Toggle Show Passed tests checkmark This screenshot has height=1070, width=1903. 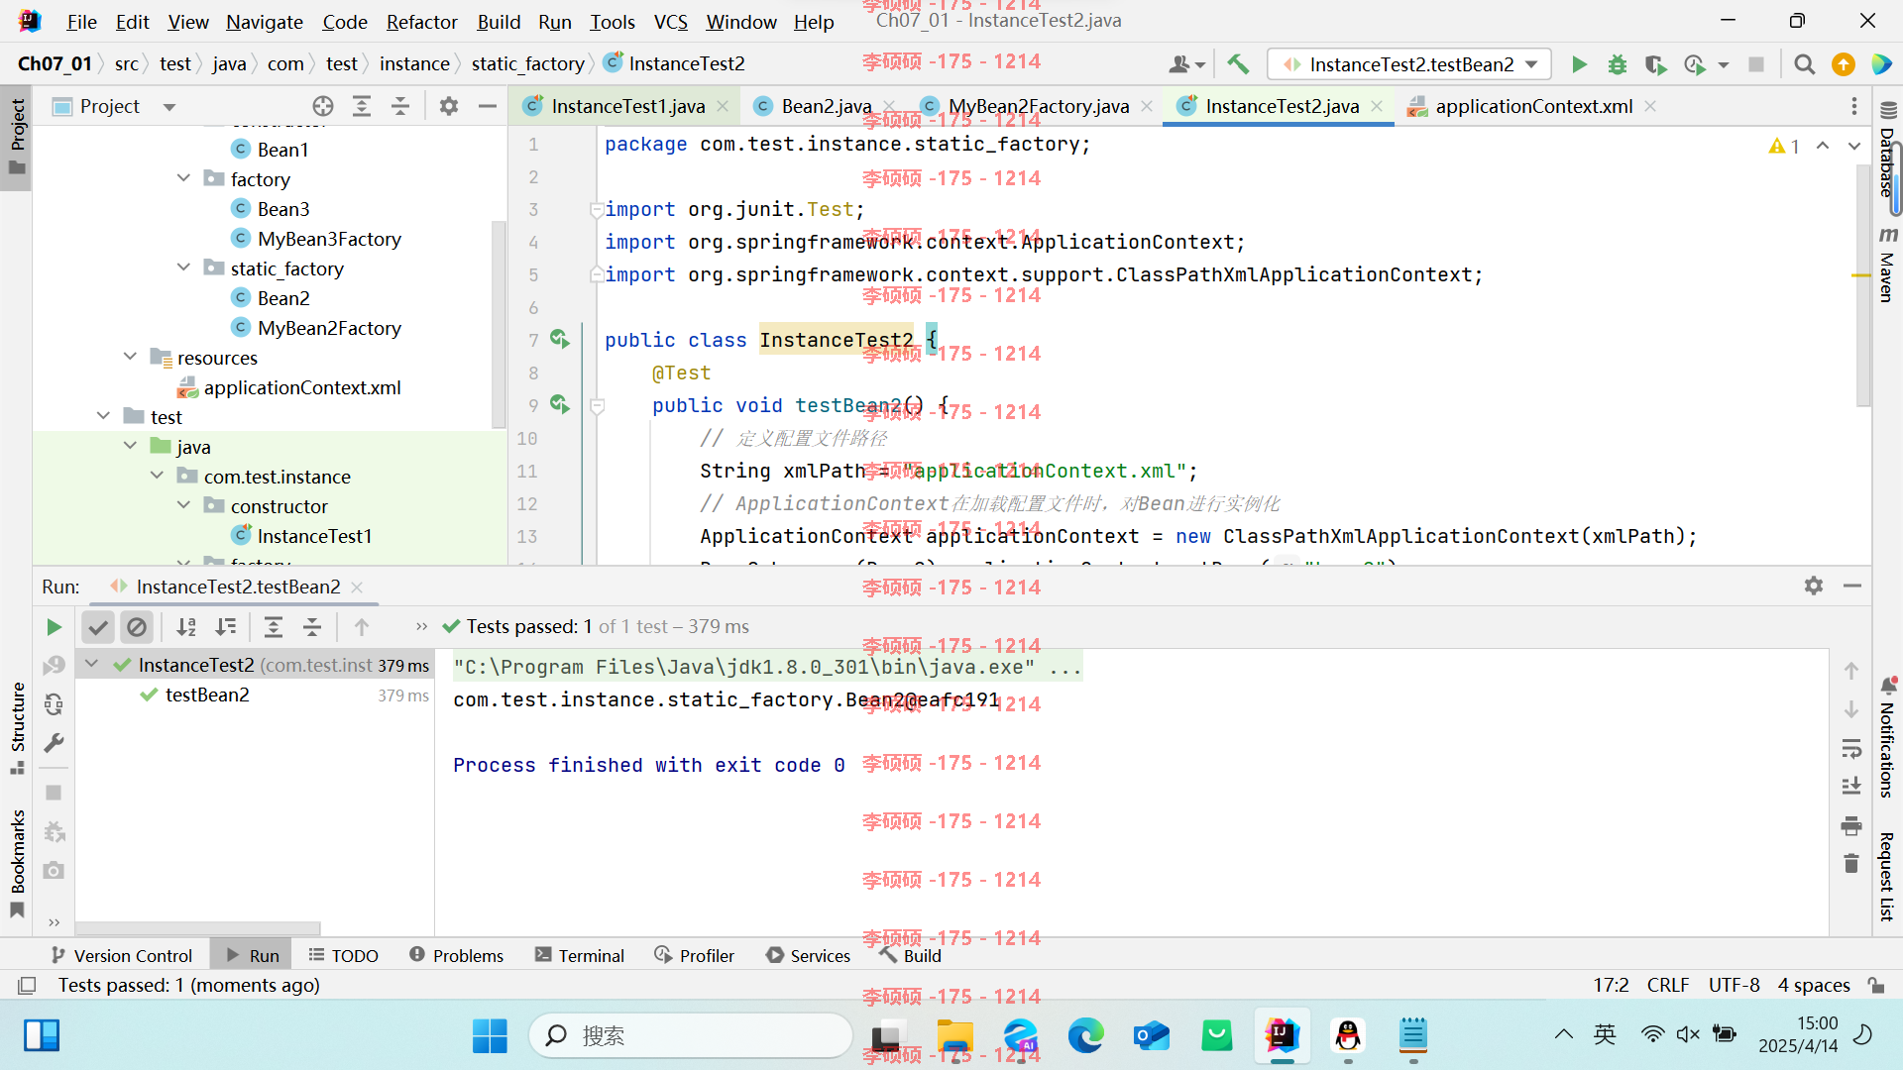point(97,627)
